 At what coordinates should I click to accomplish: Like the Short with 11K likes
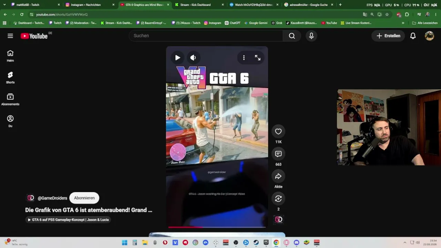[x=278, y=131]
